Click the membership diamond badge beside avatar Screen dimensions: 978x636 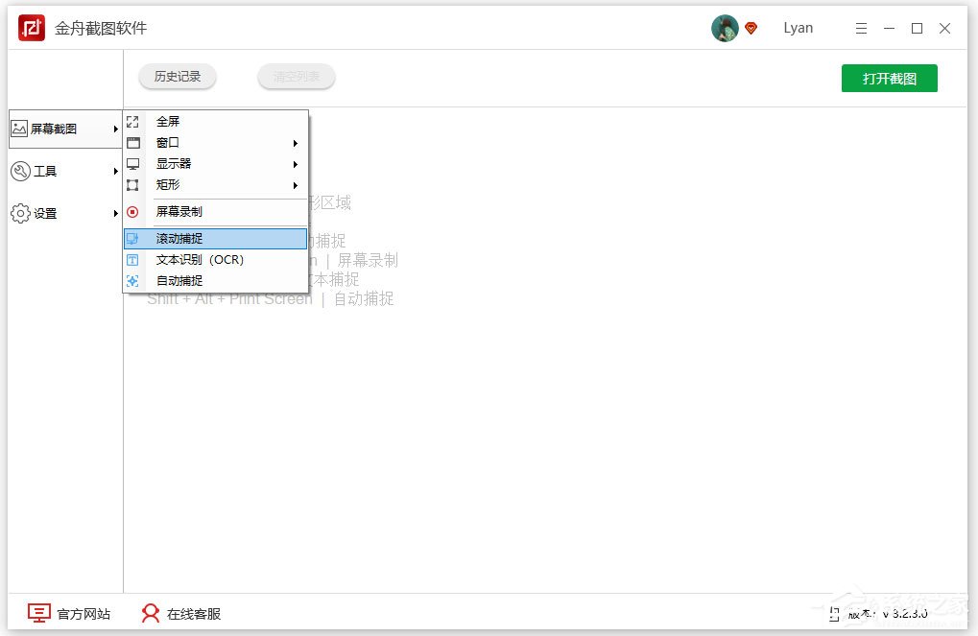pos(751,28)
